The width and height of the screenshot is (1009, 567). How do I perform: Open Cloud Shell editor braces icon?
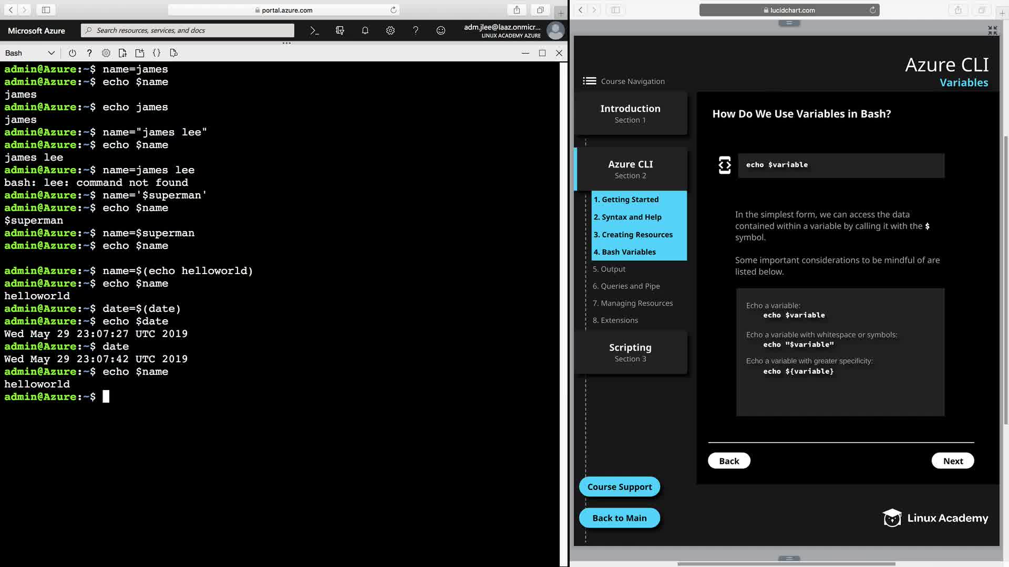(x=157, y=53)
